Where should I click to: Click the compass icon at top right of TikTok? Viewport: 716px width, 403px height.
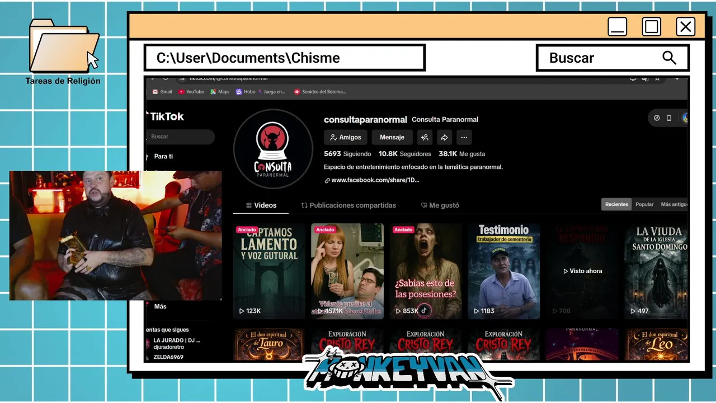657,118
